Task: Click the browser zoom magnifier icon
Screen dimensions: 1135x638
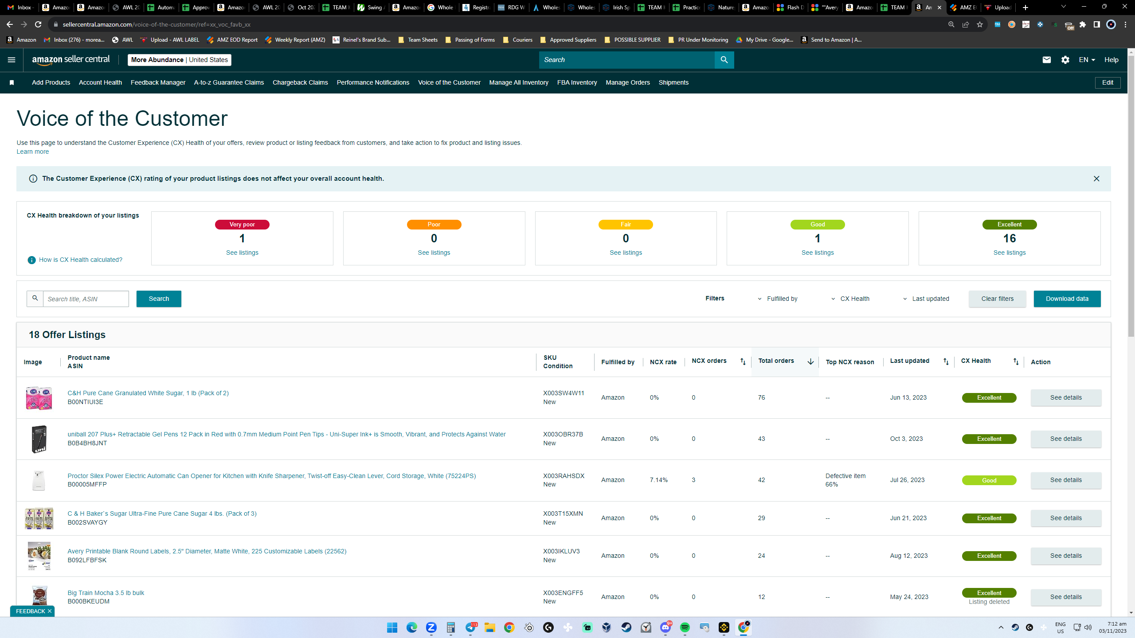Action: (951, 24)
